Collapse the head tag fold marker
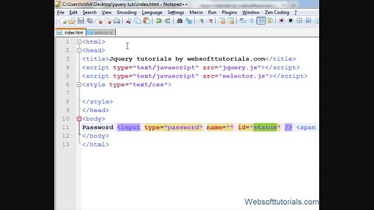Image resolution: width=374 pixels, height=210 pixels. (x=79, y=51)
